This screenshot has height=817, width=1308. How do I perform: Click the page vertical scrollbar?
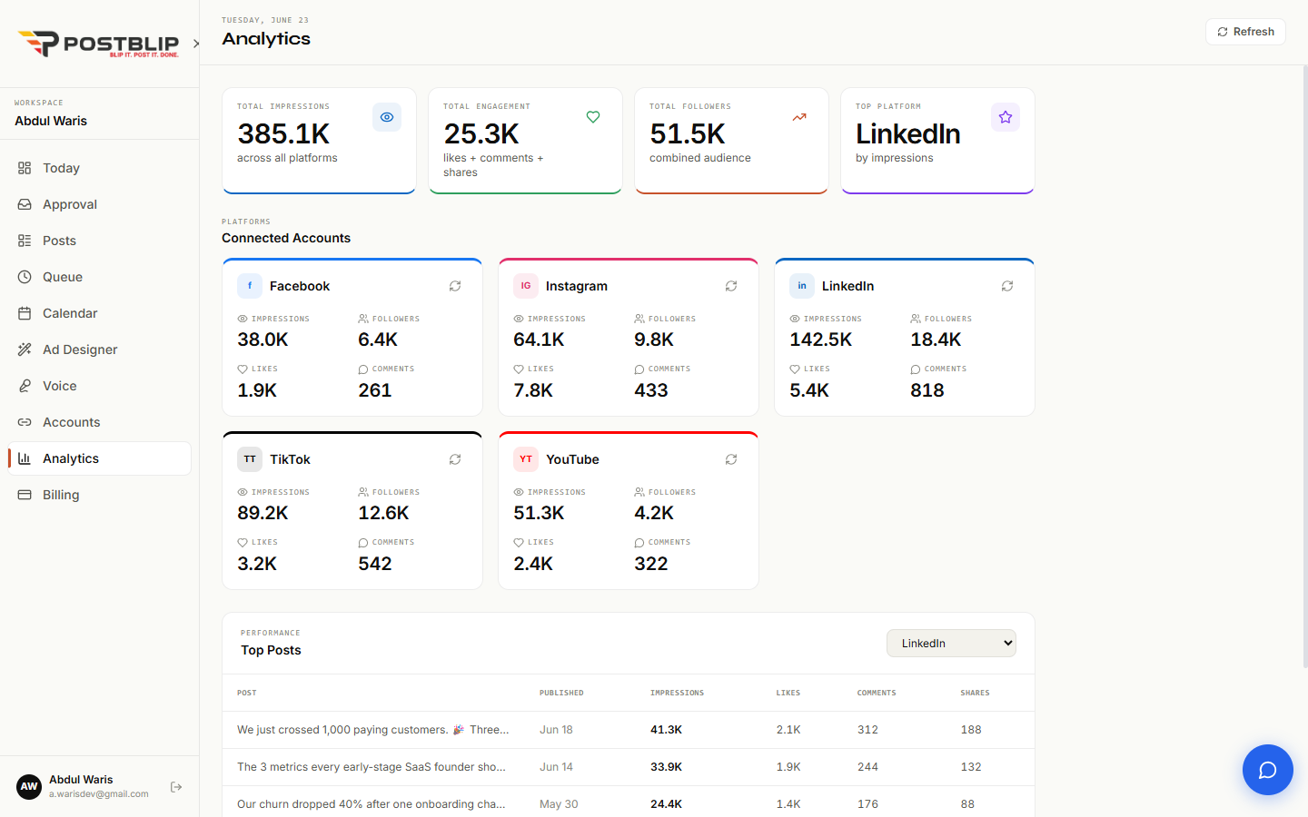click(x=1305, y=368)
